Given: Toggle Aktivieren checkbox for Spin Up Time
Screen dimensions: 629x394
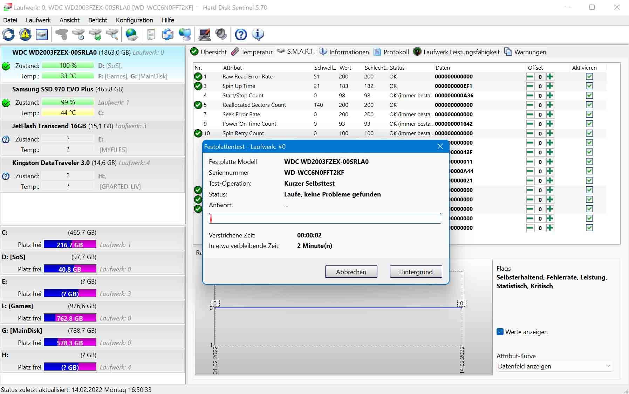Looking at the screenshot, I should (x=589, y=86).
